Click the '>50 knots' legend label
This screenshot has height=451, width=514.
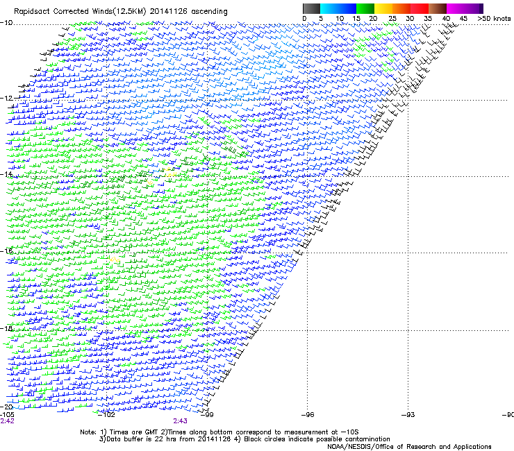pos(494,19)
